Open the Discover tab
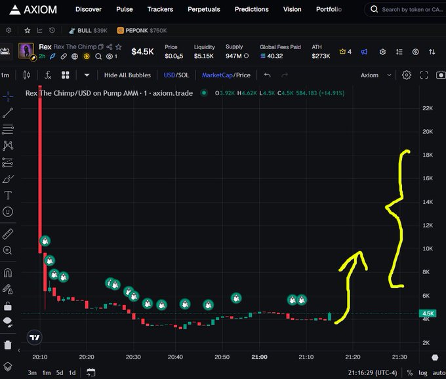 click(88, 9)
